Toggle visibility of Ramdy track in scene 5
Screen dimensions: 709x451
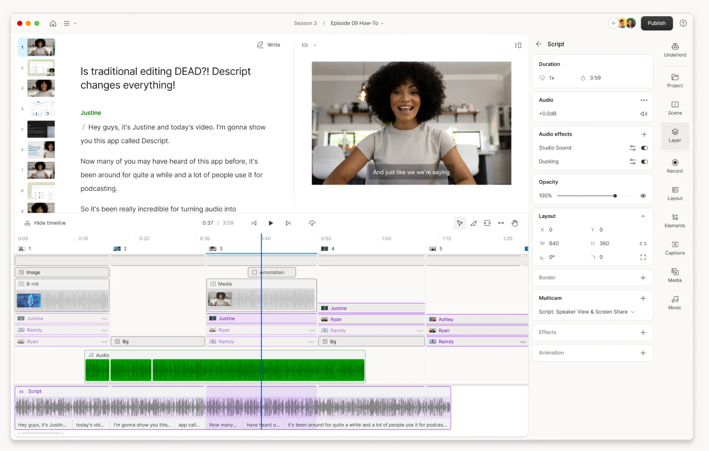(x=523, y=342)
